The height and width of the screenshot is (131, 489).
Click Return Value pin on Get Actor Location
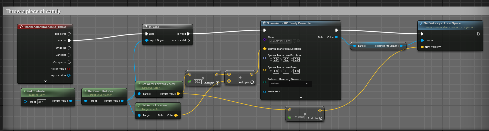point(176,115)
